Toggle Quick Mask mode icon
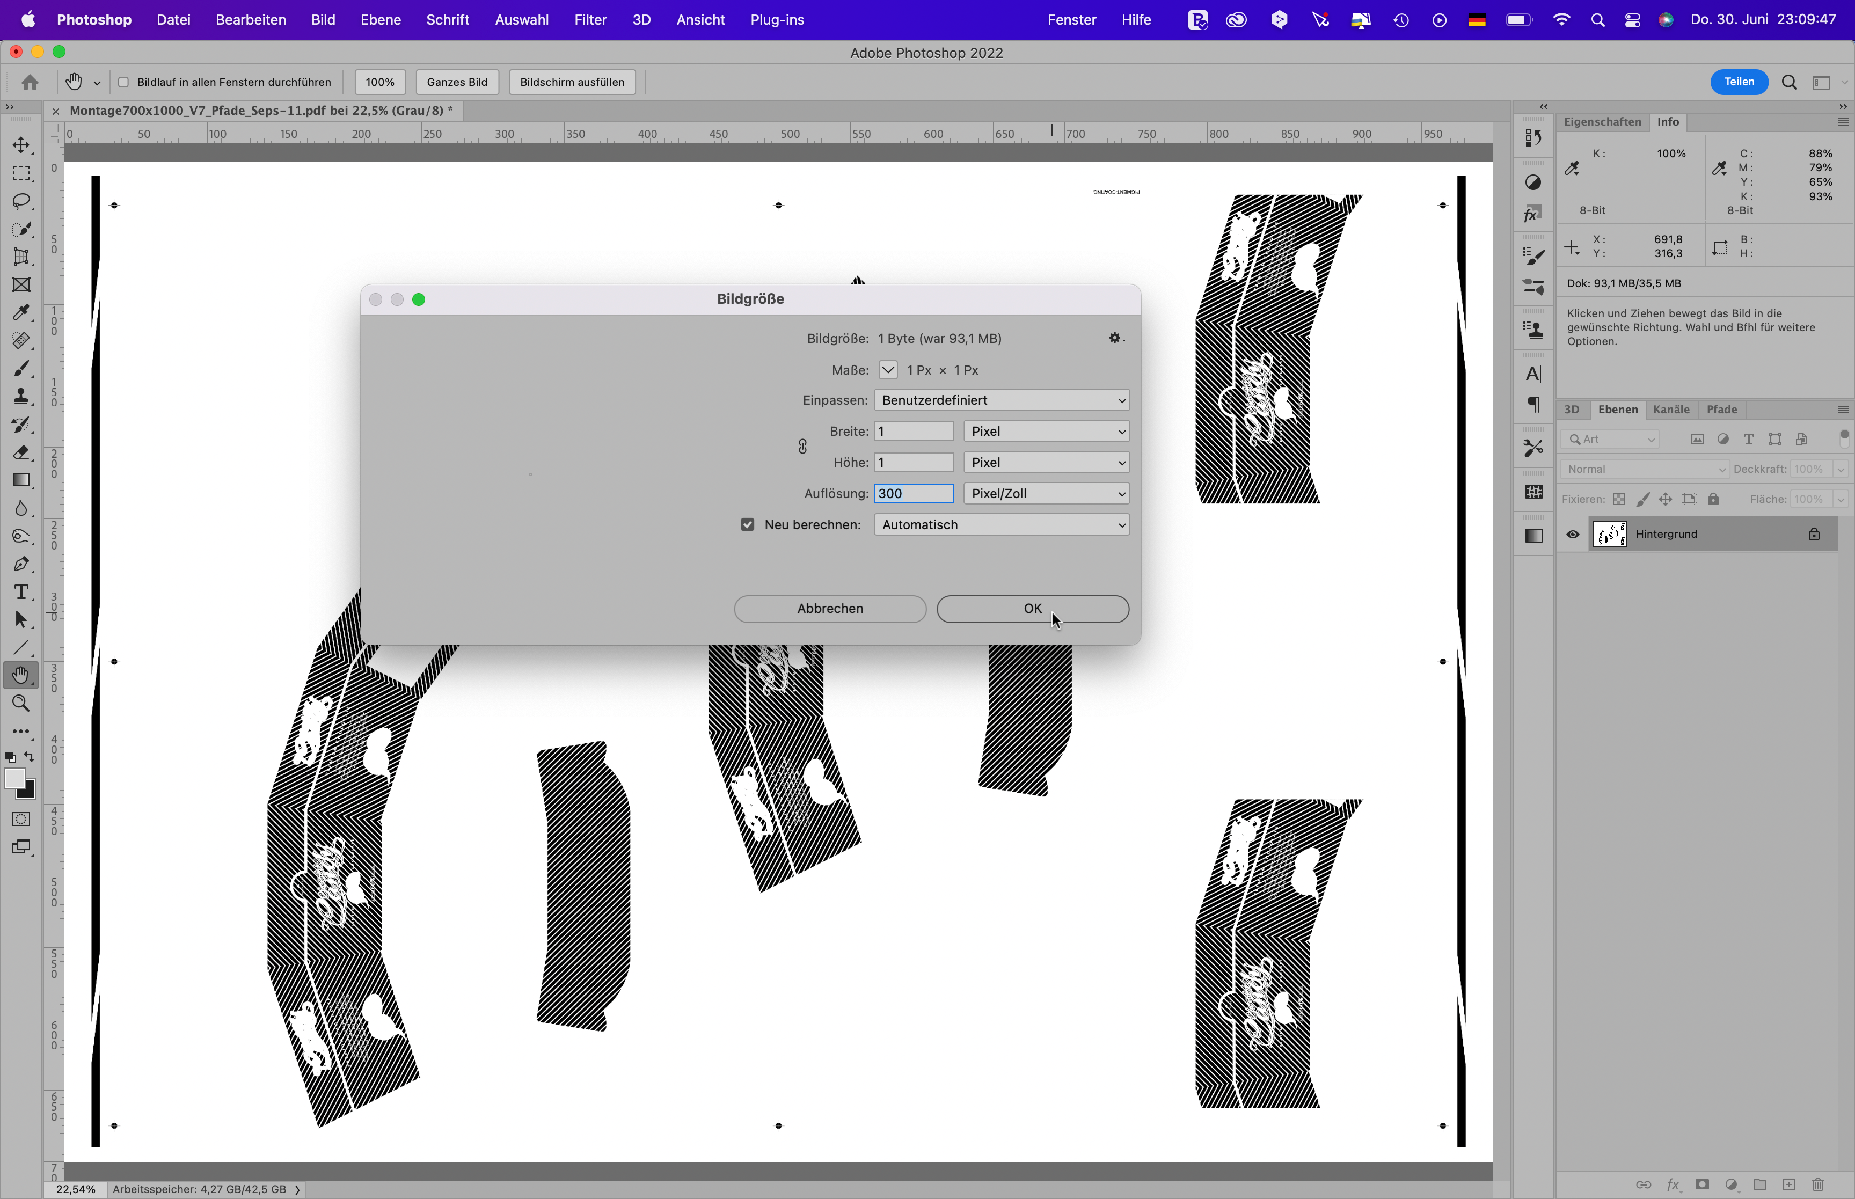The width and height of the screenshot is (1855, 1199). tap(21, 819)
